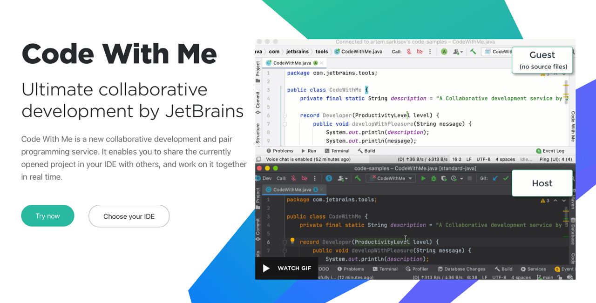
Task: Collapse record Developer fold marker in Host editor
Action: 284,242
